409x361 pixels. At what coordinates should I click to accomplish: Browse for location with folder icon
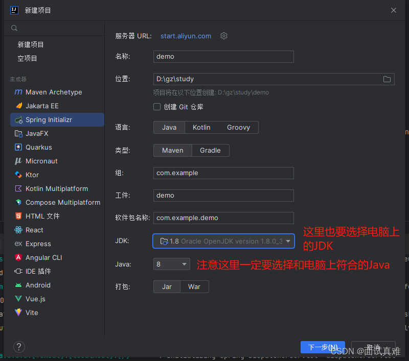click(387, 79)
